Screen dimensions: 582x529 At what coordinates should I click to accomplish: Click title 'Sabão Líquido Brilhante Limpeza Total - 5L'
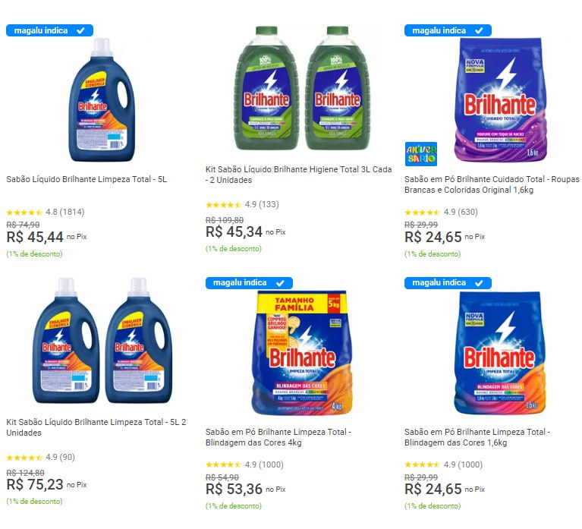coord(87,180)
